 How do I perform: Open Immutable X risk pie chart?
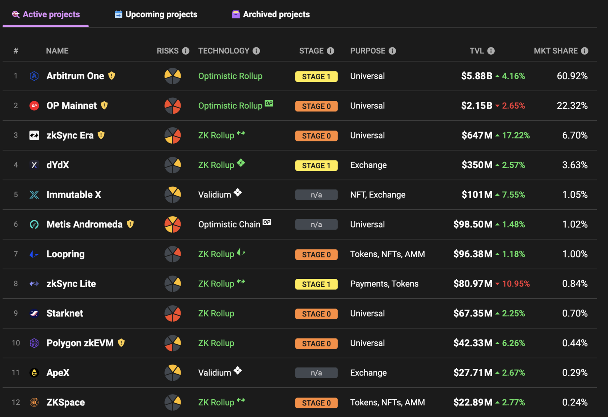click(173, 195)
